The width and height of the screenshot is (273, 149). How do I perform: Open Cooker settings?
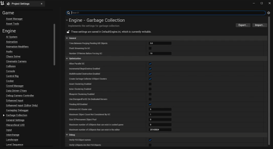click(x=10, y=81)
